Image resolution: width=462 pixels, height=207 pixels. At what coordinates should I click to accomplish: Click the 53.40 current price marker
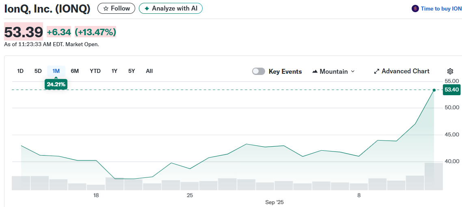(x=451, y=90)
